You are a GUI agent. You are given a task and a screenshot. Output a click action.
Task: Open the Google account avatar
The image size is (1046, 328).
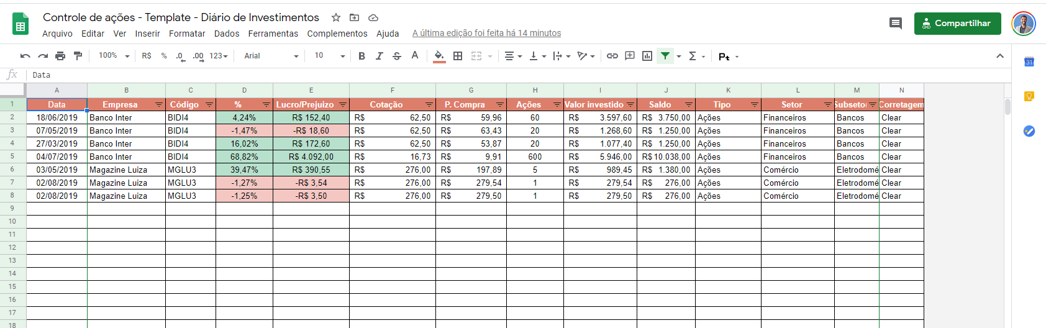[x=1024, y=24]
